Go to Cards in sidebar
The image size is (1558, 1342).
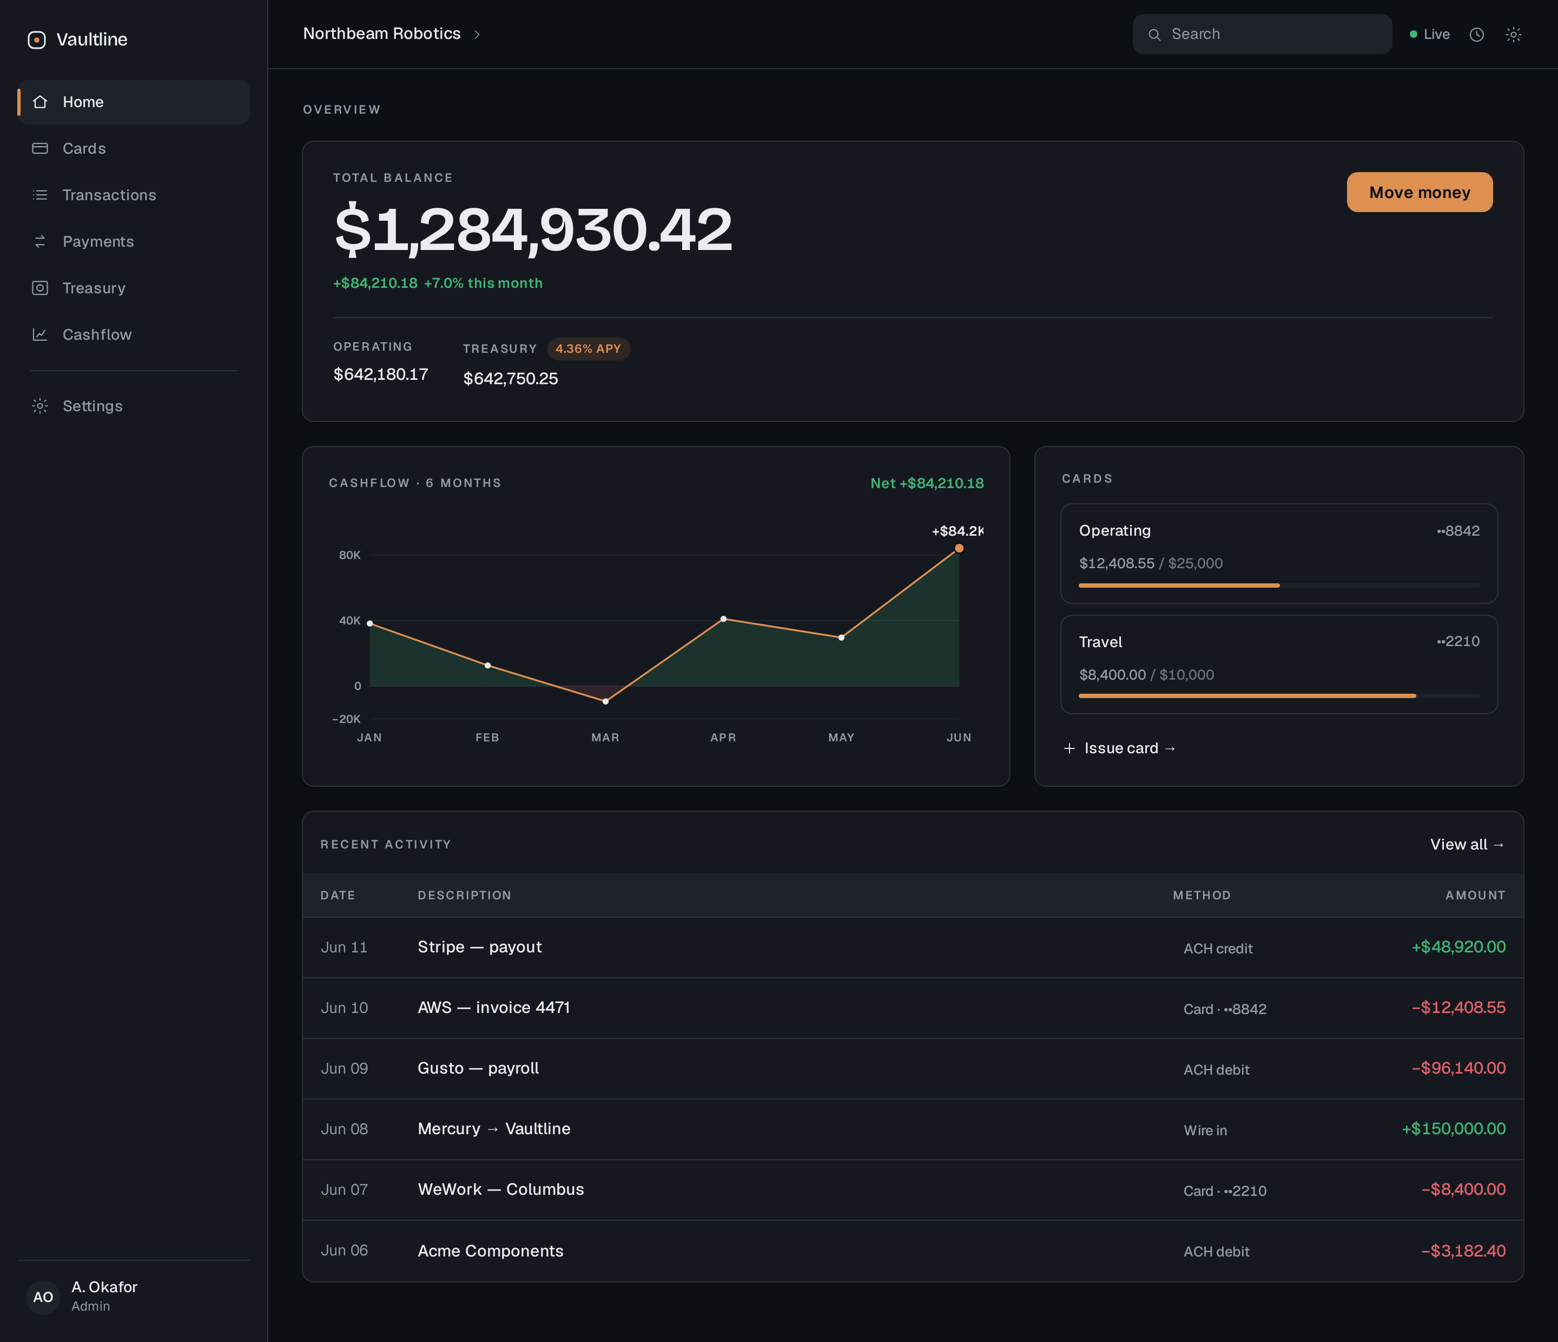pyautogui.click(x=134, y=149)
